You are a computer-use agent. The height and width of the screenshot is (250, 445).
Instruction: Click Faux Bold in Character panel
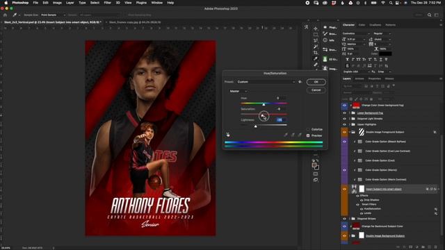(x=348, y=60)
